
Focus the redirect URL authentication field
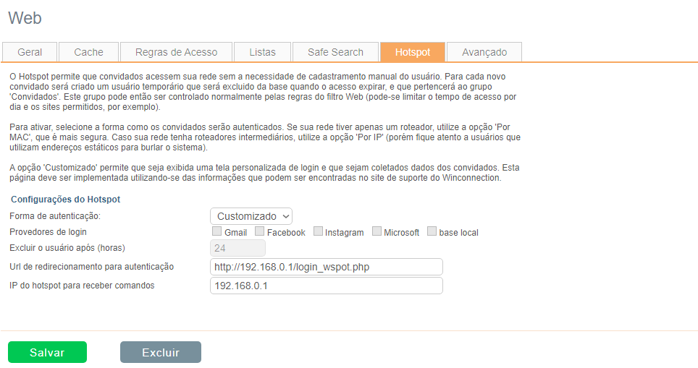(326, 267)
